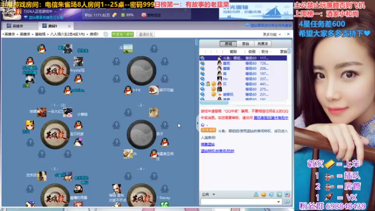Select the player row with score 726

tap(243, 63)
